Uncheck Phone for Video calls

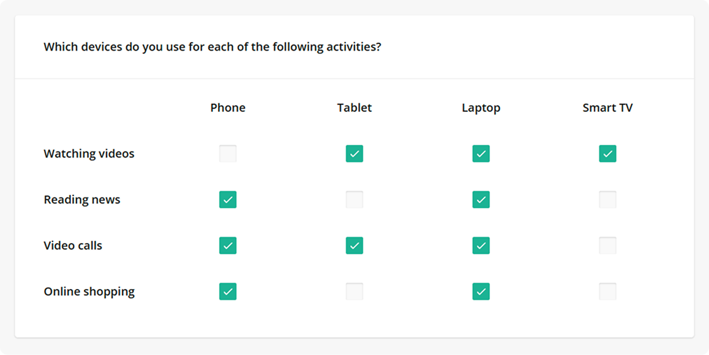point(228,245)
